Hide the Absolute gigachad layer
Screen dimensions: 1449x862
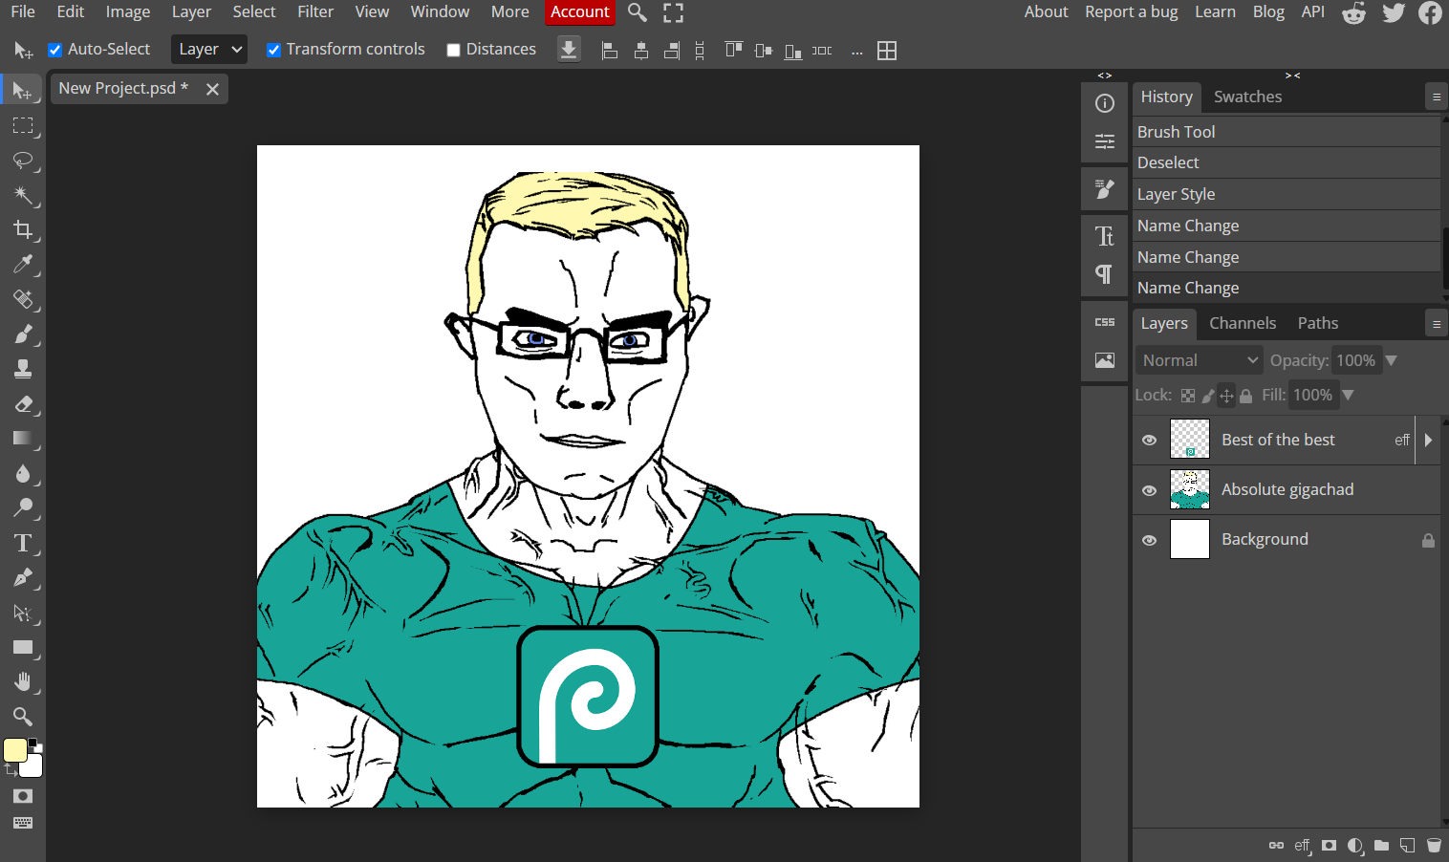tap(1150, 490)
